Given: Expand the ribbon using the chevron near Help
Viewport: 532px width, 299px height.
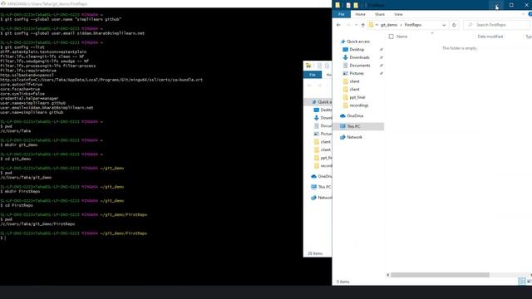Looking at the screenshot, I should pos(523,14).
